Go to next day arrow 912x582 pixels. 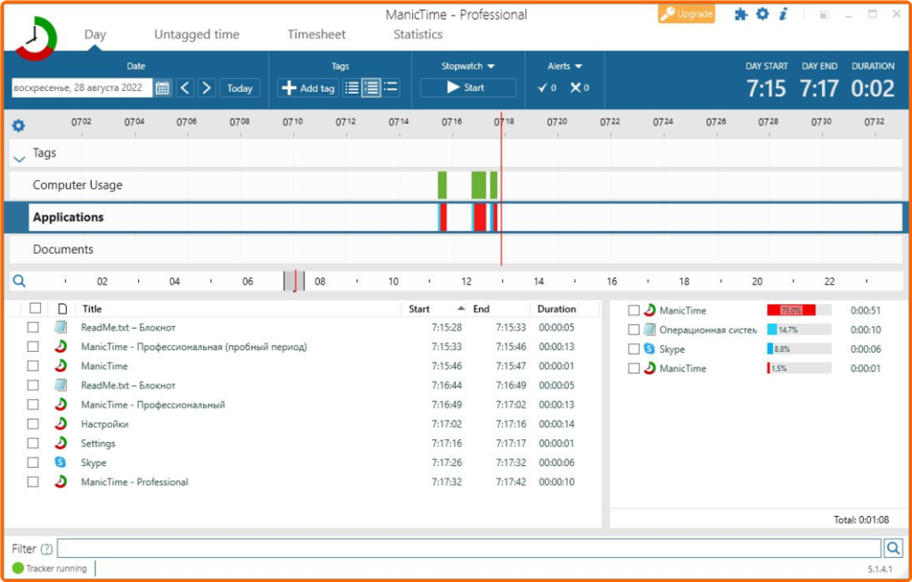[207, 88]
